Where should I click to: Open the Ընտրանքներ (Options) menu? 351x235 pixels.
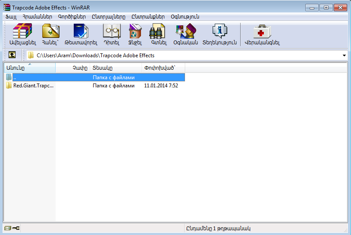click(x=148, y=17)
